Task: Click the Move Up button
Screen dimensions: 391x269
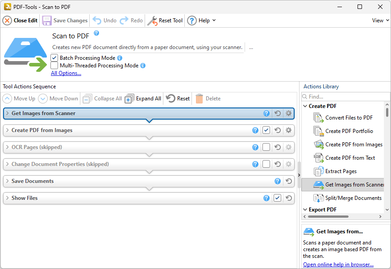Action: tap(19, 99)
